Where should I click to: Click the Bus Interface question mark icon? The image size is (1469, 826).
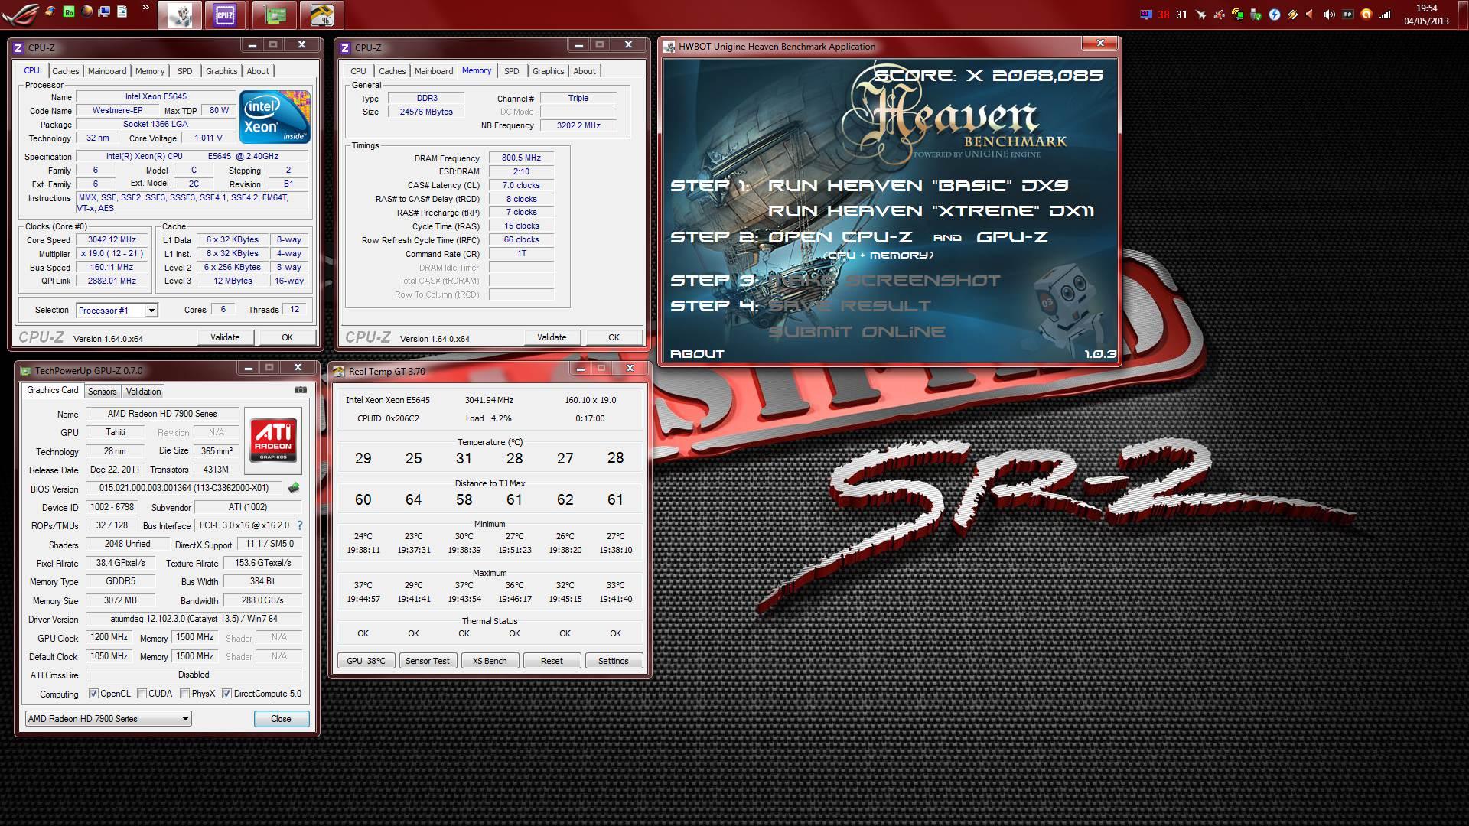pos(300,525)
